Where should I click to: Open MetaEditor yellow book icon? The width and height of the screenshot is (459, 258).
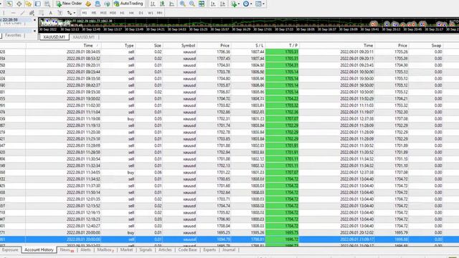point(88,4)
